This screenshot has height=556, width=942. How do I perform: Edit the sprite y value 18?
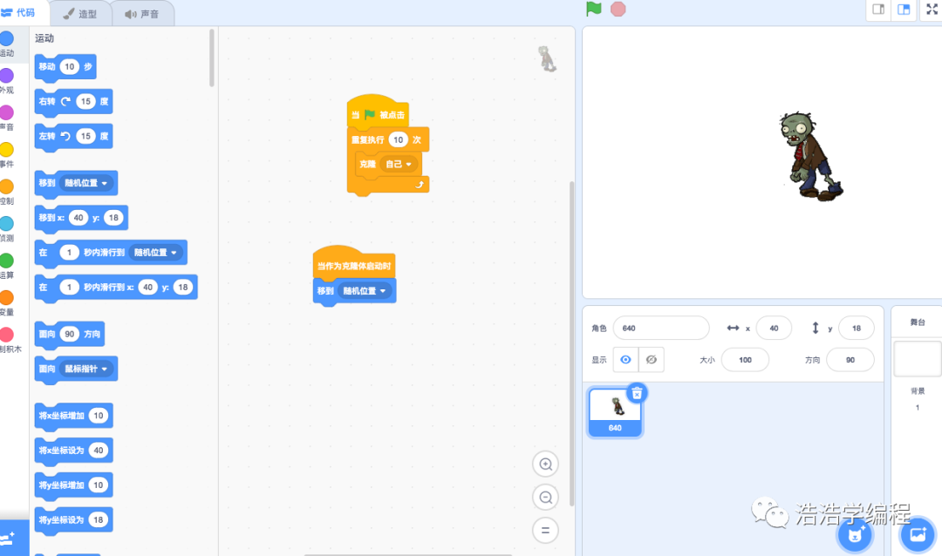(x=857, y=329)
